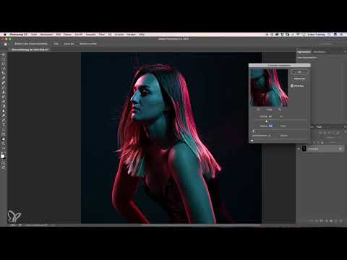Image resolution: width=347 pixels, height=260 pixels.
Task: Open the Filter menu
Action: point(102,35)
